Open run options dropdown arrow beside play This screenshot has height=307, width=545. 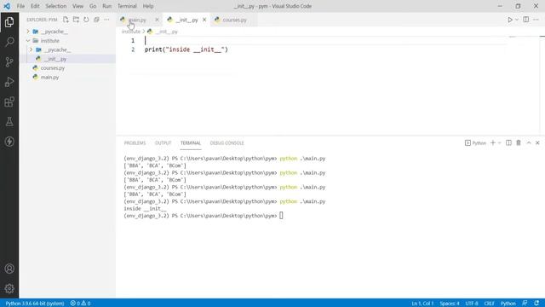pos(517,20)
